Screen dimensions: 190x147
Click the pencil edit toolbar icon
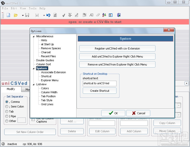coord(76,15)
